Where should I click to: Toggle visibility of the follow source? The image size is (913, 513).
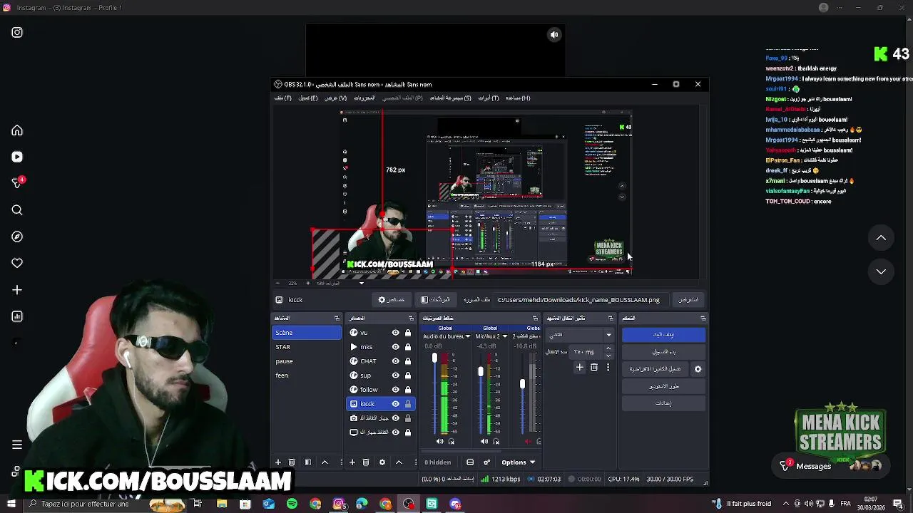coord(395,390)
